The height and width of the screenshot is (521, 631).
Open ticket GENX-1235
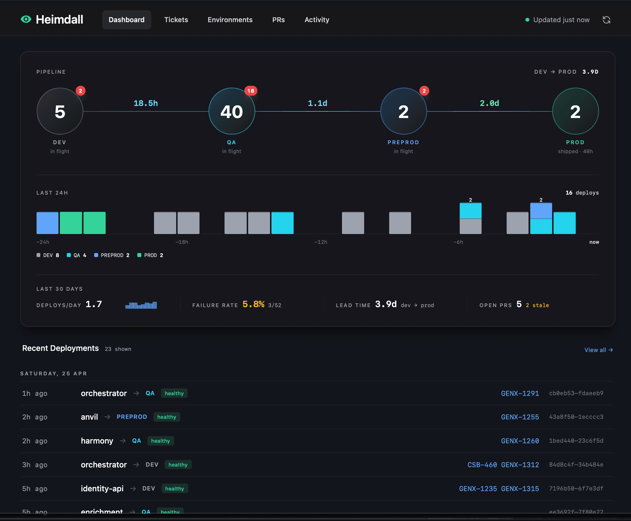[478, 488]
